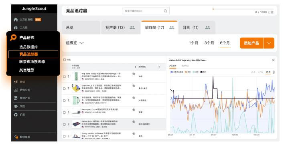Click group icon on 扬声器 (13) tab
The height and width of the screenshot is (145, 284).
(132, 28)
